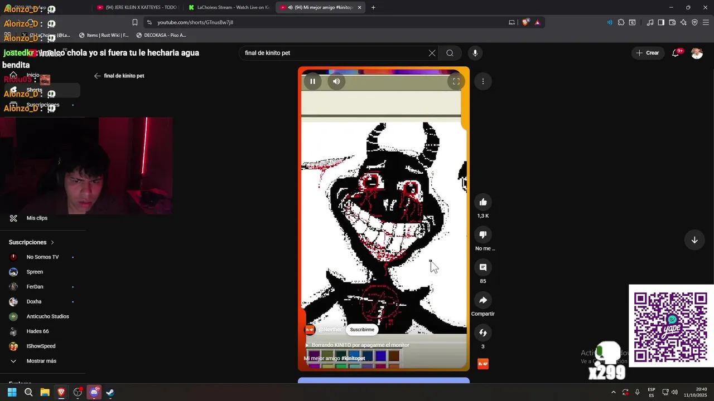This screenshot has width=714, height=401.
Task: Click the sound source thumbnail below remix
Action: 483,364
